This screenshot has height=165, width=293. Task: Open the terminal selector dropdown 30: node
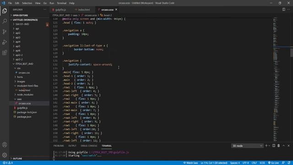247,146
